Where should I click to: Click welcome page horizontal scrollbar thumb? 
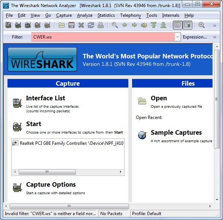(69, 206)
